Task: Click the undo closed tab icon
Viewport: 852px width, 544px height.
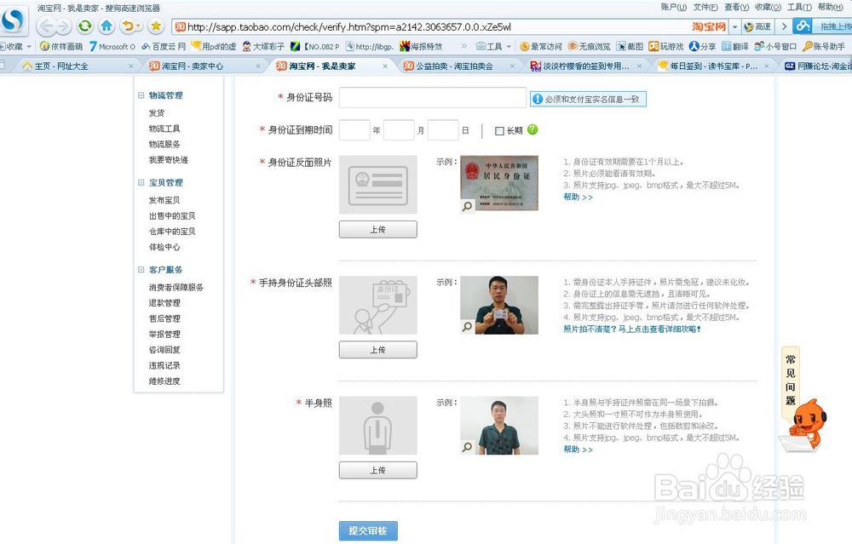Action: pyautogui.click(x=128, y=26)
